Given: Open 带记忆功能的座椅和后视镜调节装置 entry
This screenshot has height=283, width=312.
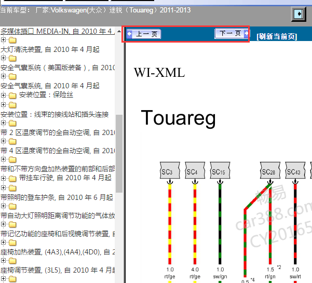Looking at the screenshot, I should pos(58,234).
